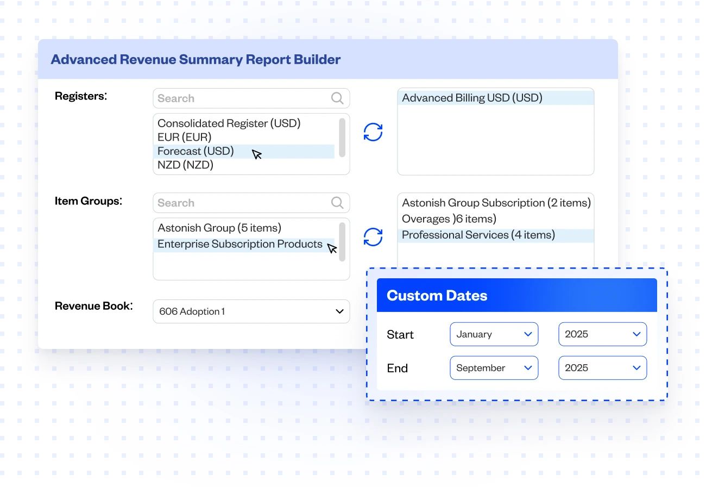Click the search magnifier icon in Registers field
This screenshot has width=706, height=487.
(337, 98)
